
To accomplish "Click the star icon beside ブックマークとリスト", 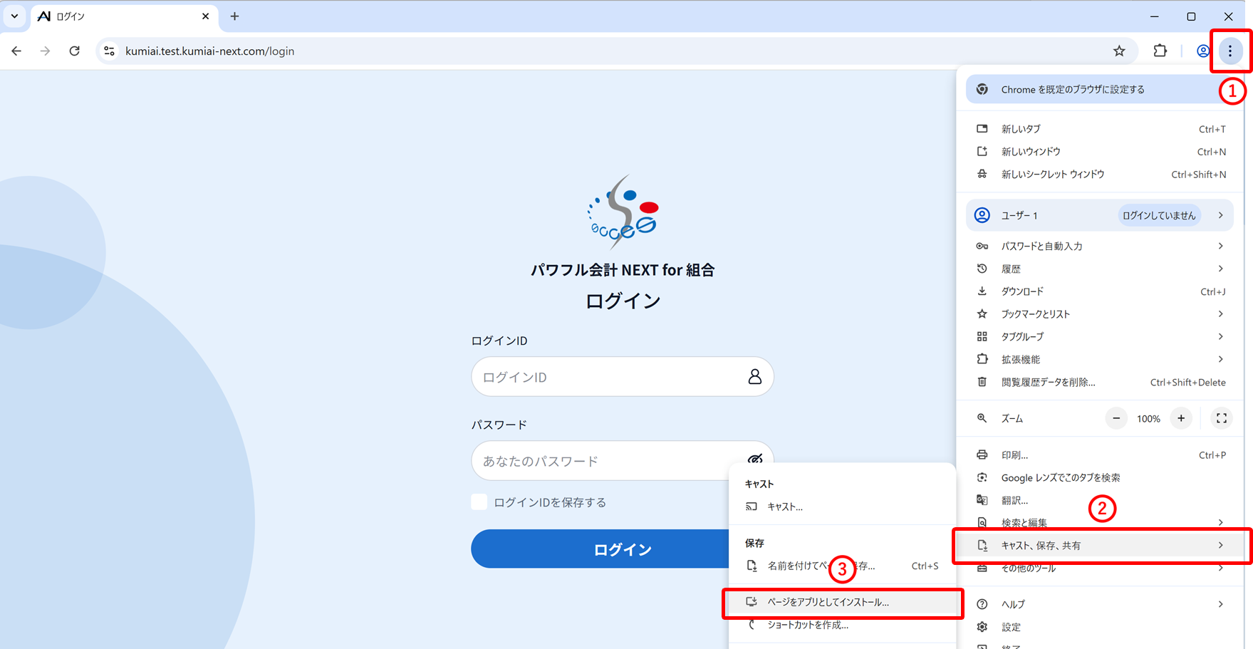I will [x=982, y=314].
